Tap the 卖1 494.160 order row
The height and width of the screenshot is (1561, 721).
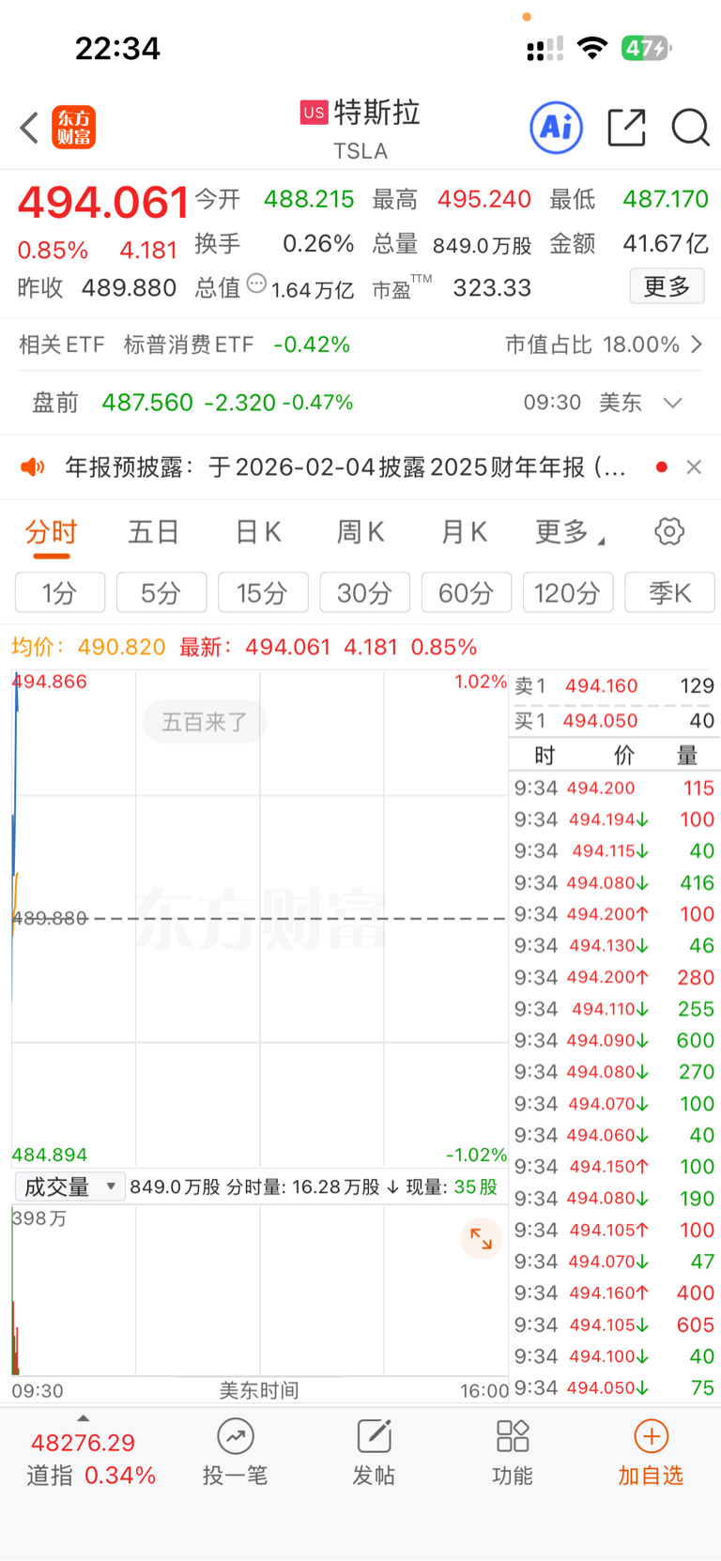pyautogui.click(x=614, y=686)
